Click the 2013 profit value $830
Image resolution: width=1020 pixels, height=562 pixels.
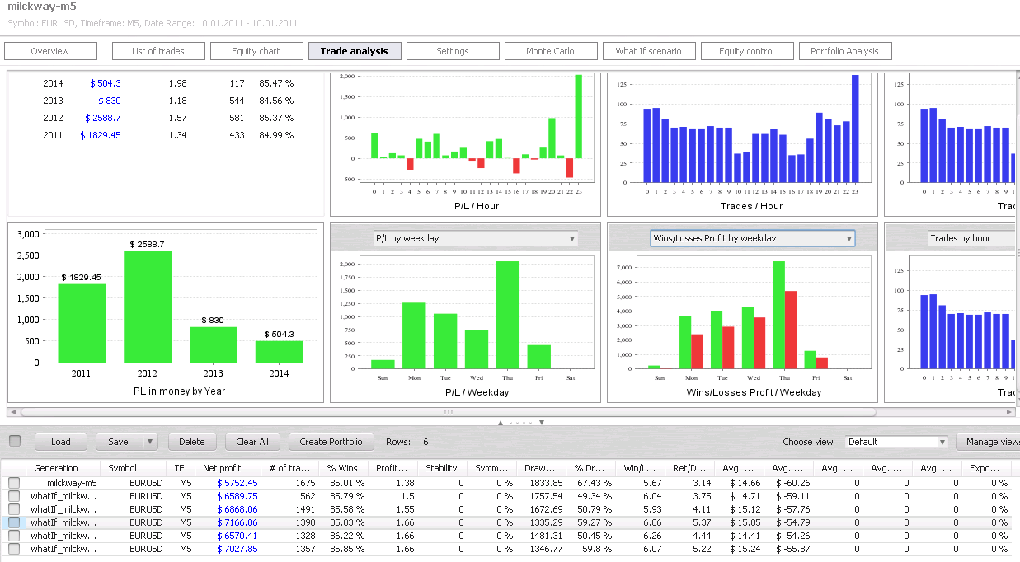click(109, 101)
